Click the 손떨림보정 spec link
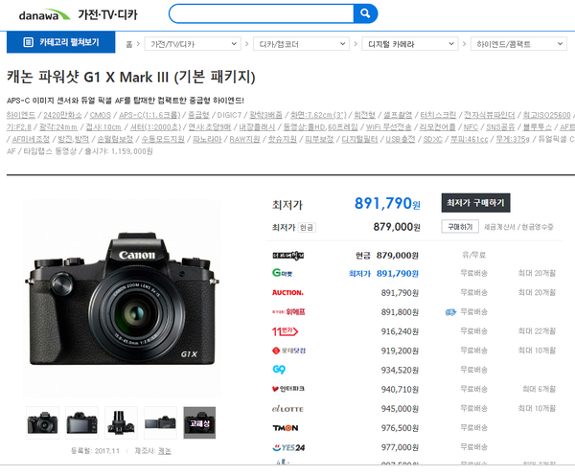575x475 pixels. (x=115, y=139)
